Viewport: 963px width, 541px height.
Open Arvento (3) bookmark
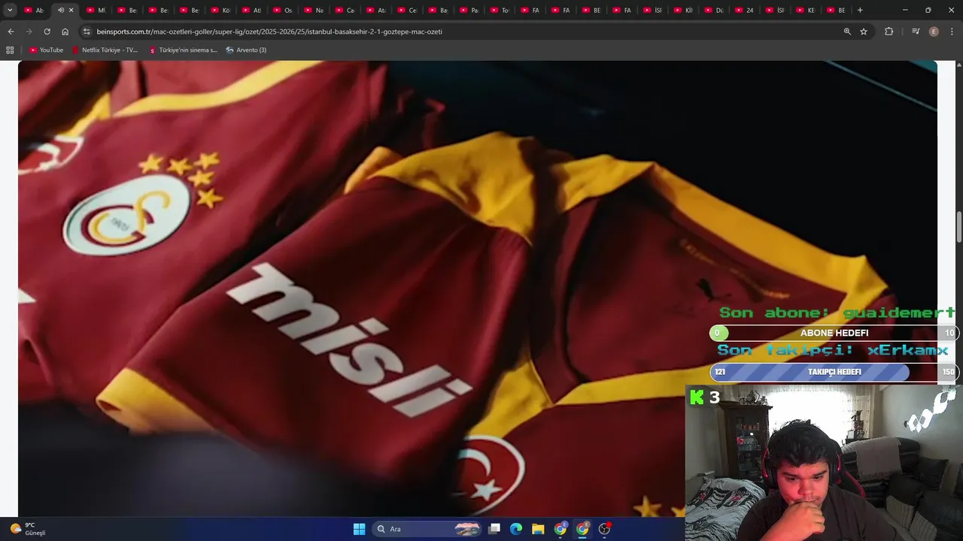246,50
